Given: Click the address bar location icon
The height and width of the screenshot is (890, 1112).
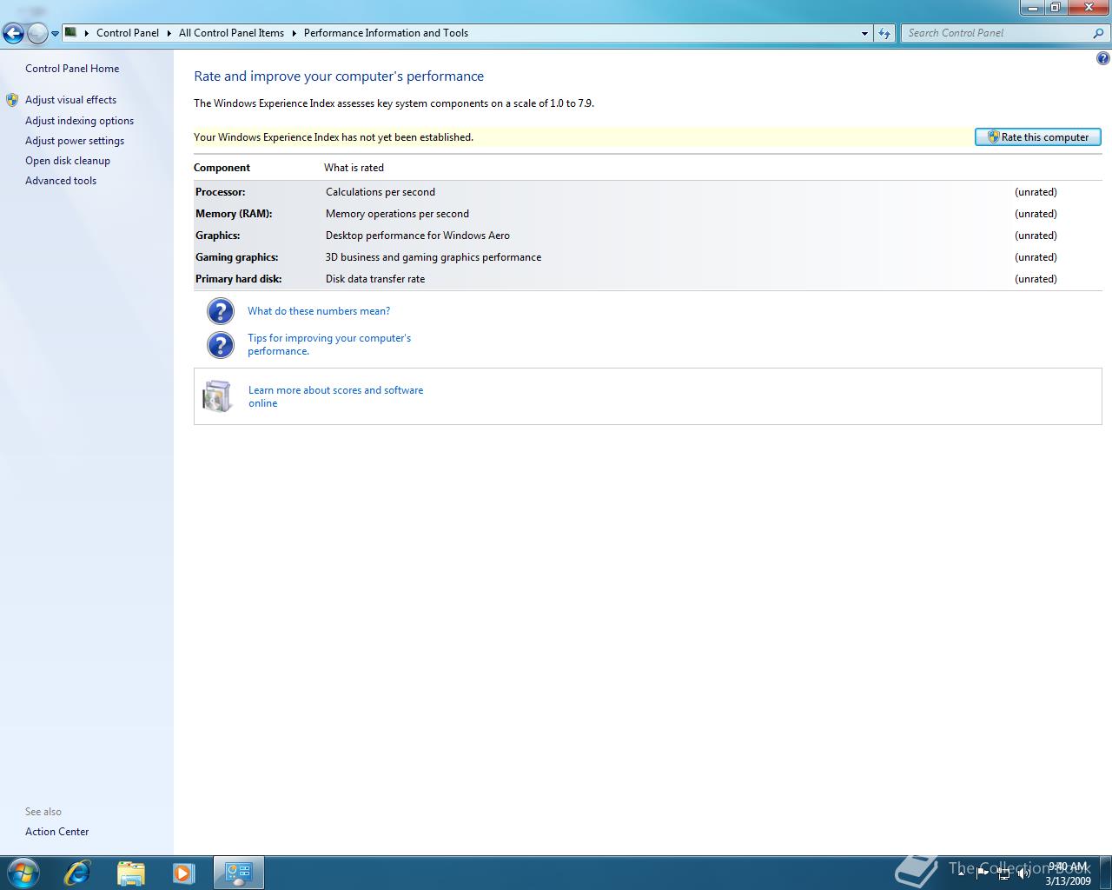Looking at the screenshot, I should tap(71, 33).
